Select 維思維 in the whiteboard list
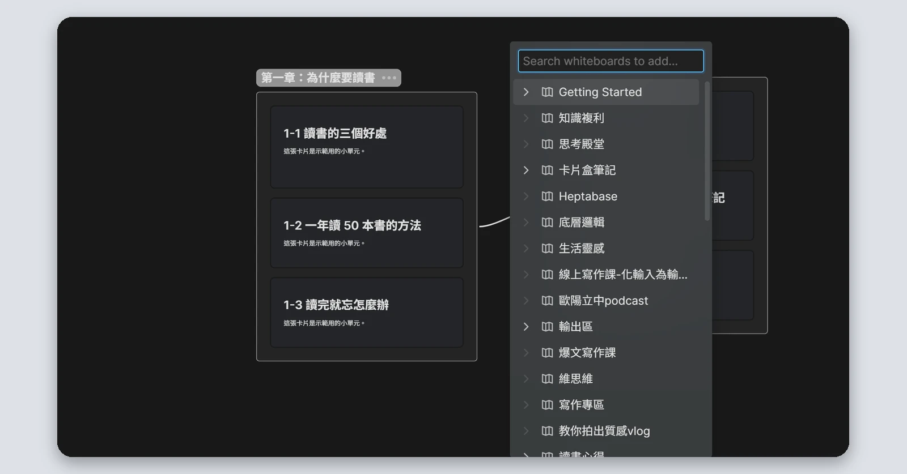 coord(606,378)
